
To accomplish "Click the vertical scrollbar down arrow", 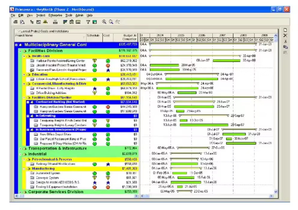I will click(x=276, y=192).
